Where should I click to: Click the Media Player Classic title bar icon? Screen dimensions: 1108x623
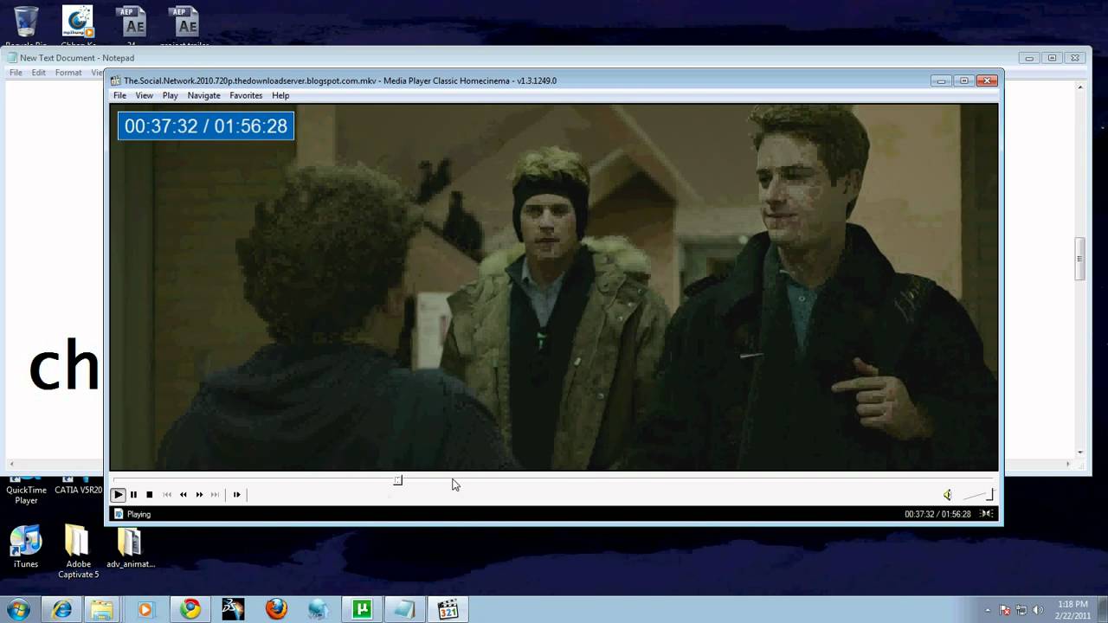pos(116,80)
